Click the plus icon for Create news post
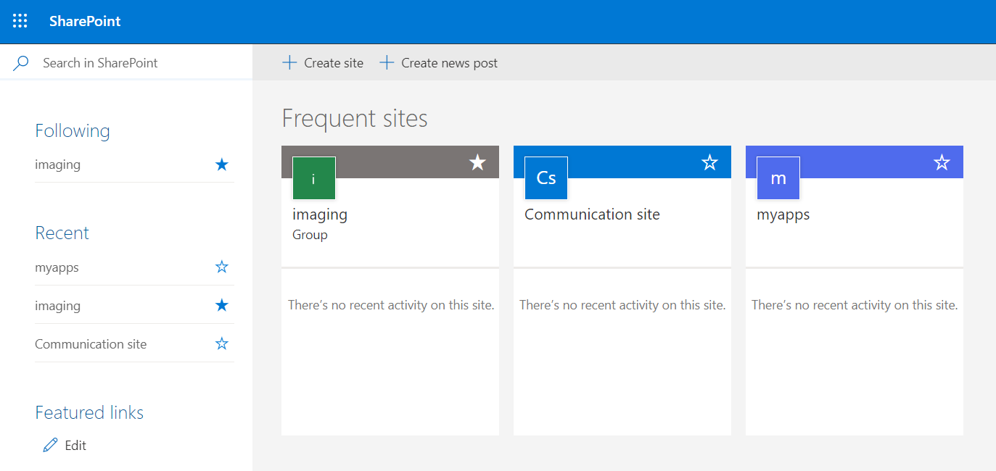Viewport: 996px width, 471px height. (x=387, y=63)
